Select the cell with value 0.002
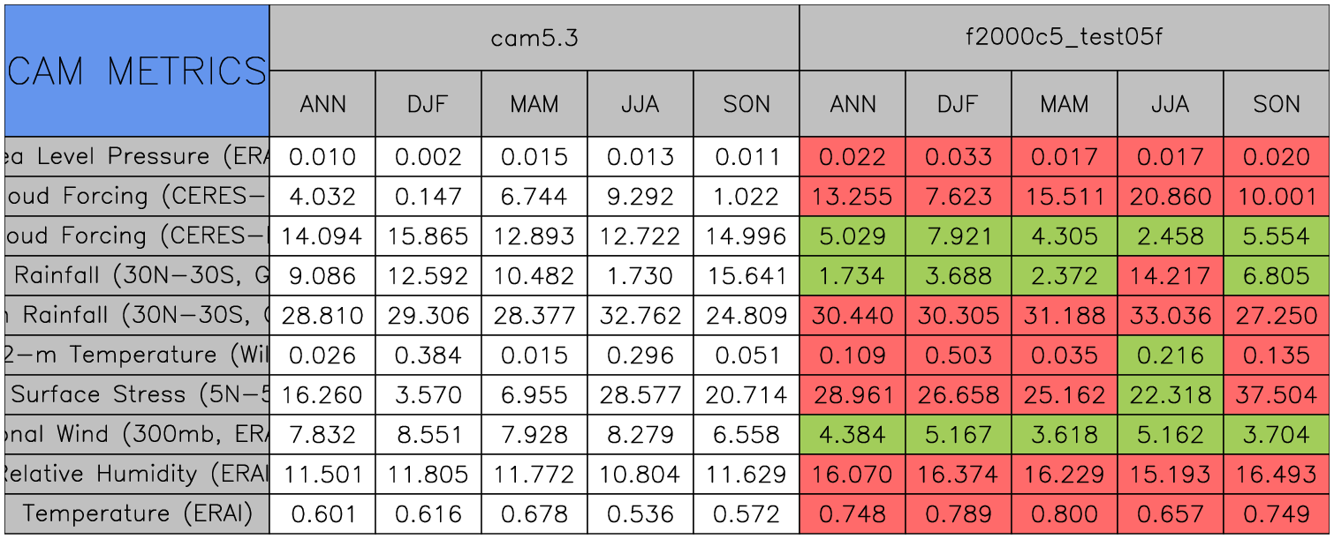Viewport: 1334px width, 539px height. 428,157
